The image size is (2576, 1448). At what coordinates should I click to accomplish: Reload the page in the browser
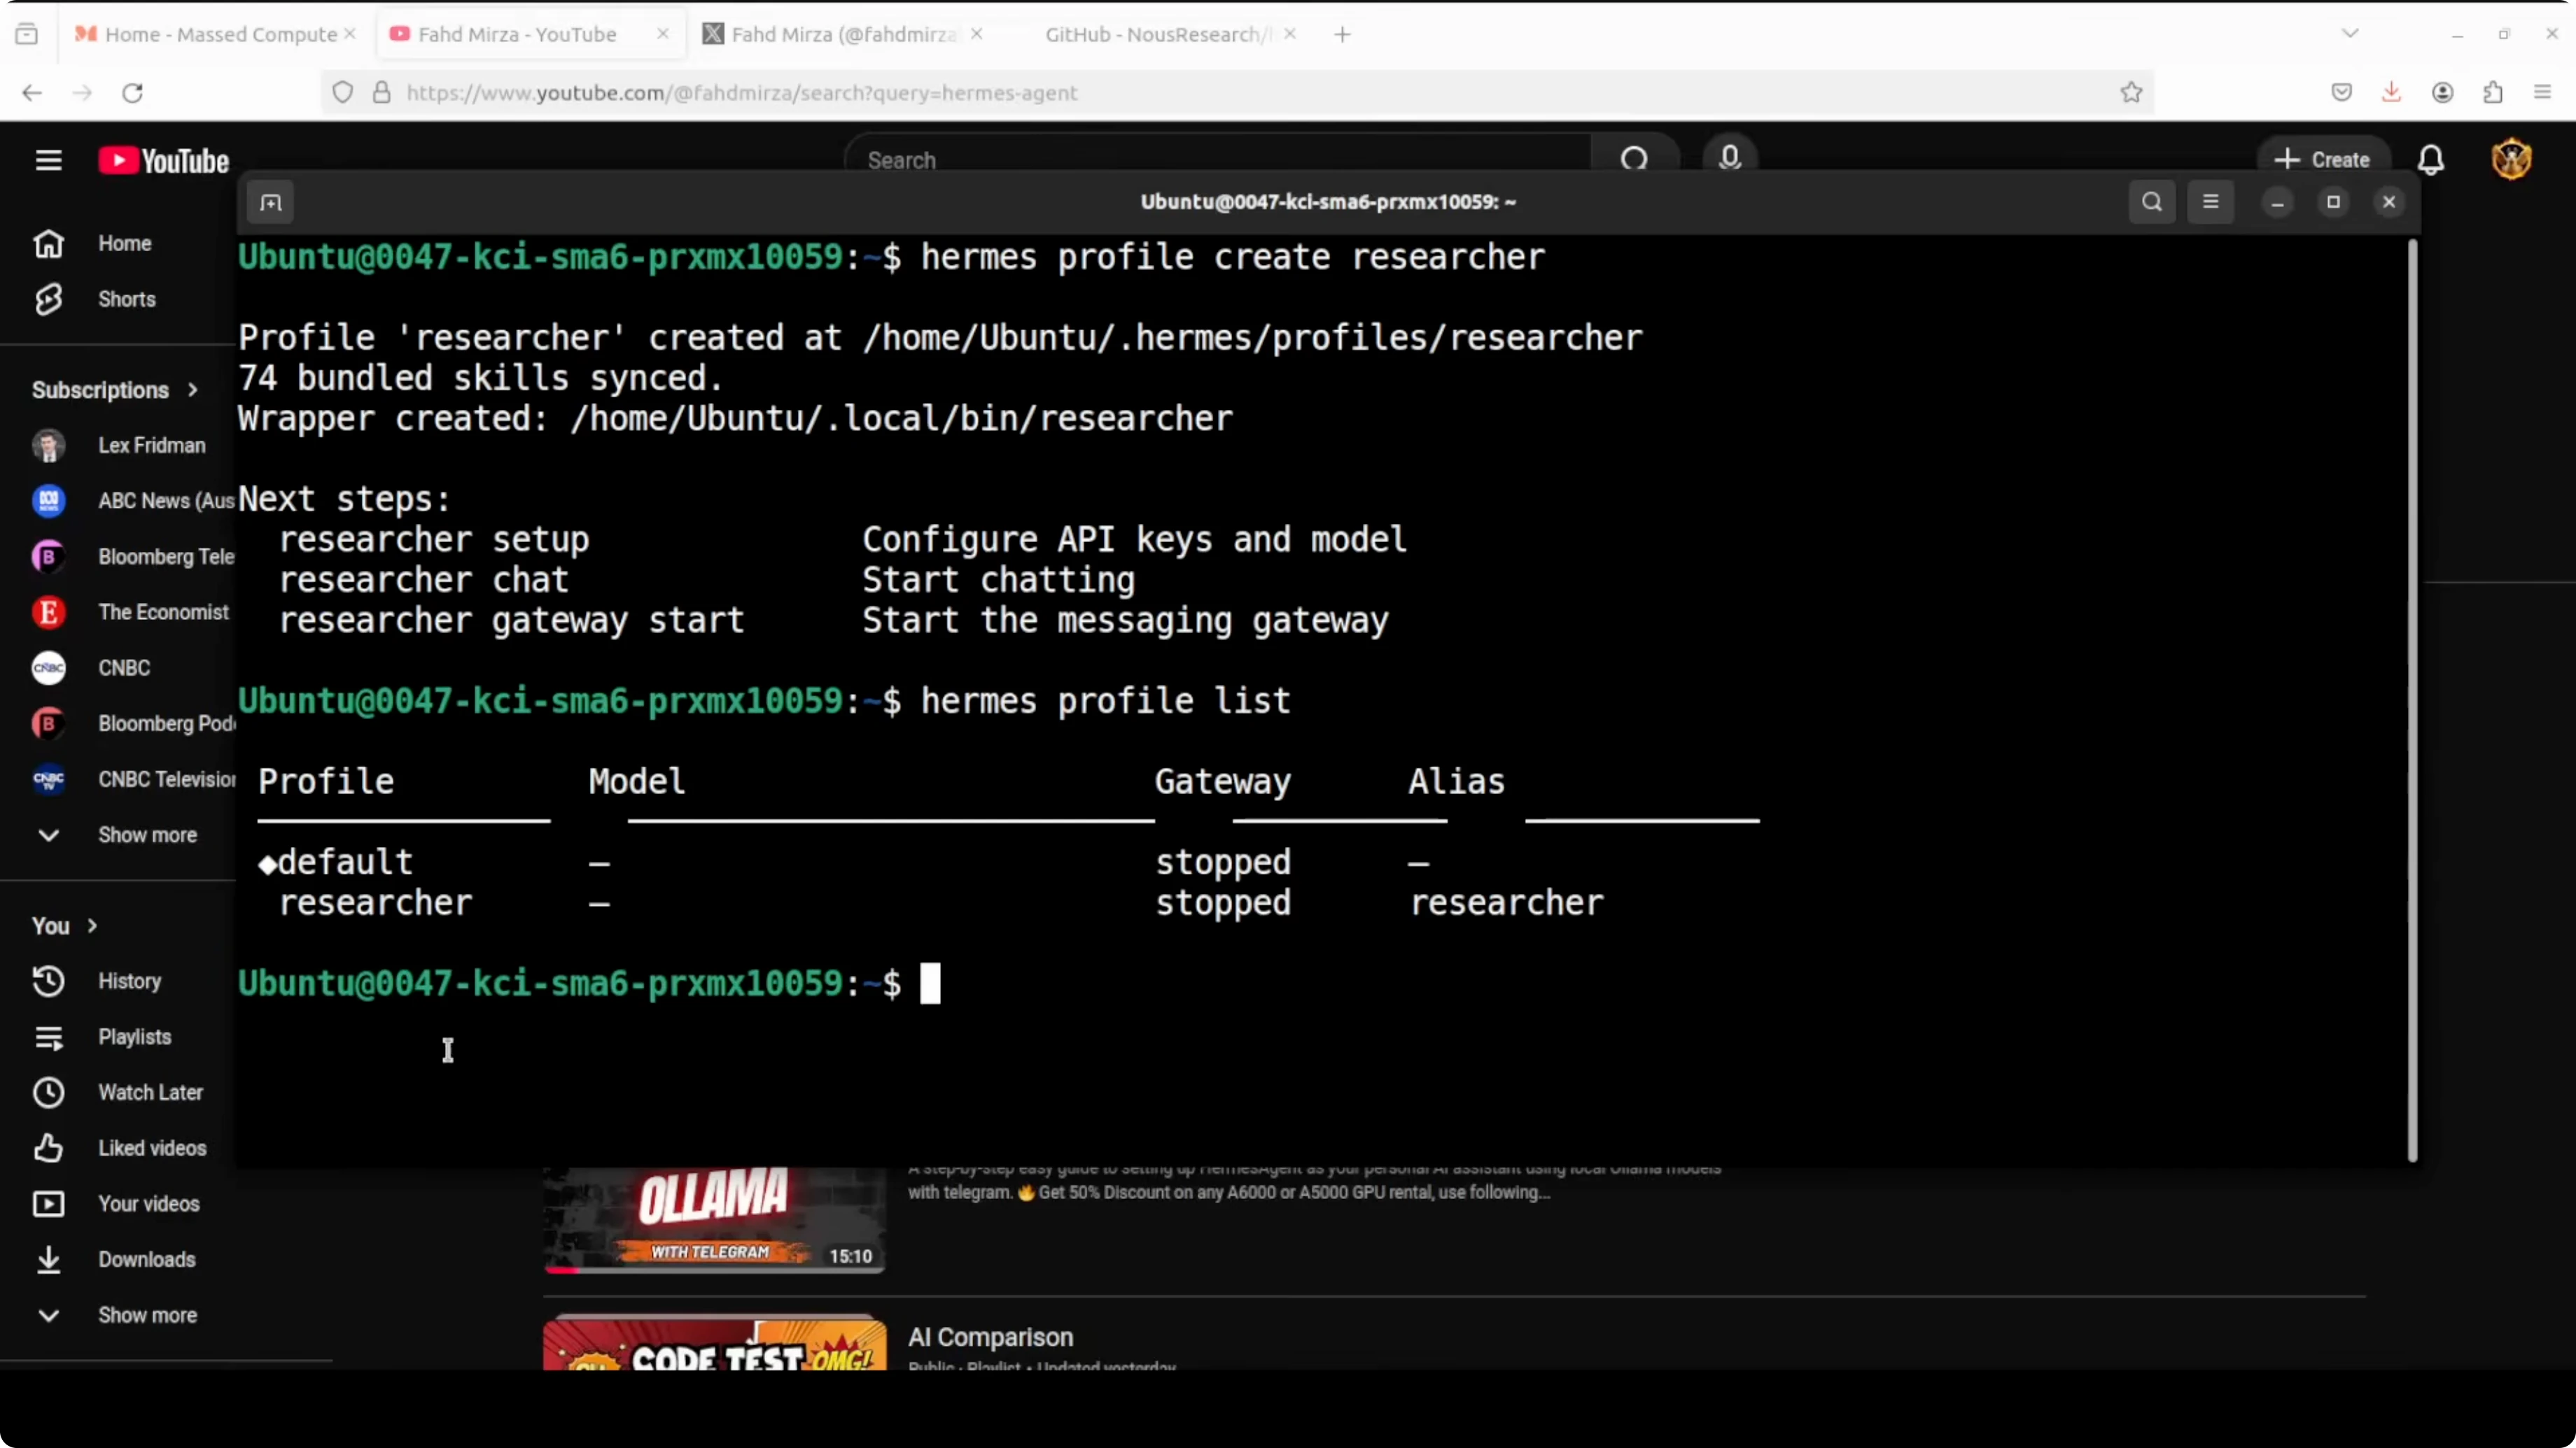point(132,93)
